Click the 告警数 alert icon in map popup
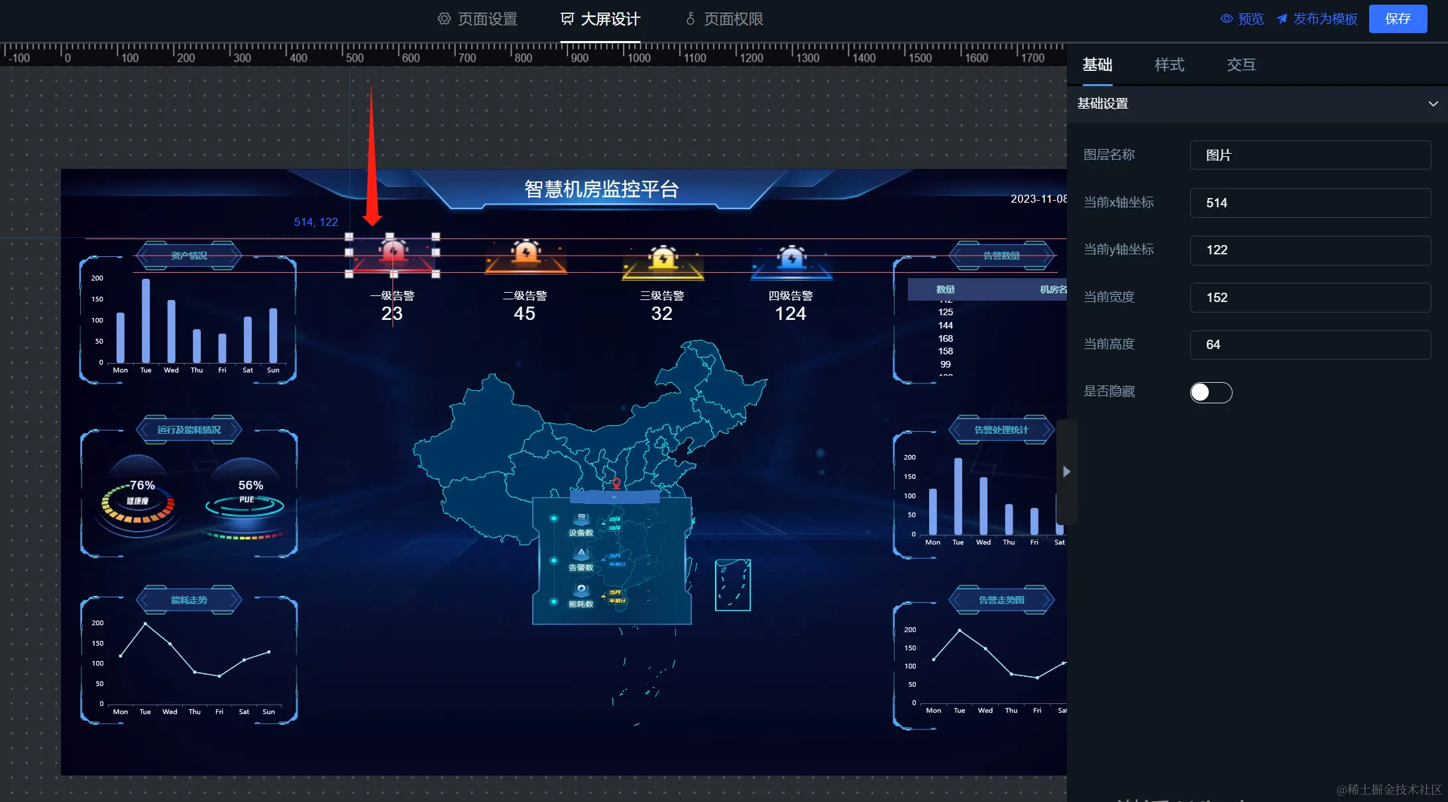 (x=581, y=554)
